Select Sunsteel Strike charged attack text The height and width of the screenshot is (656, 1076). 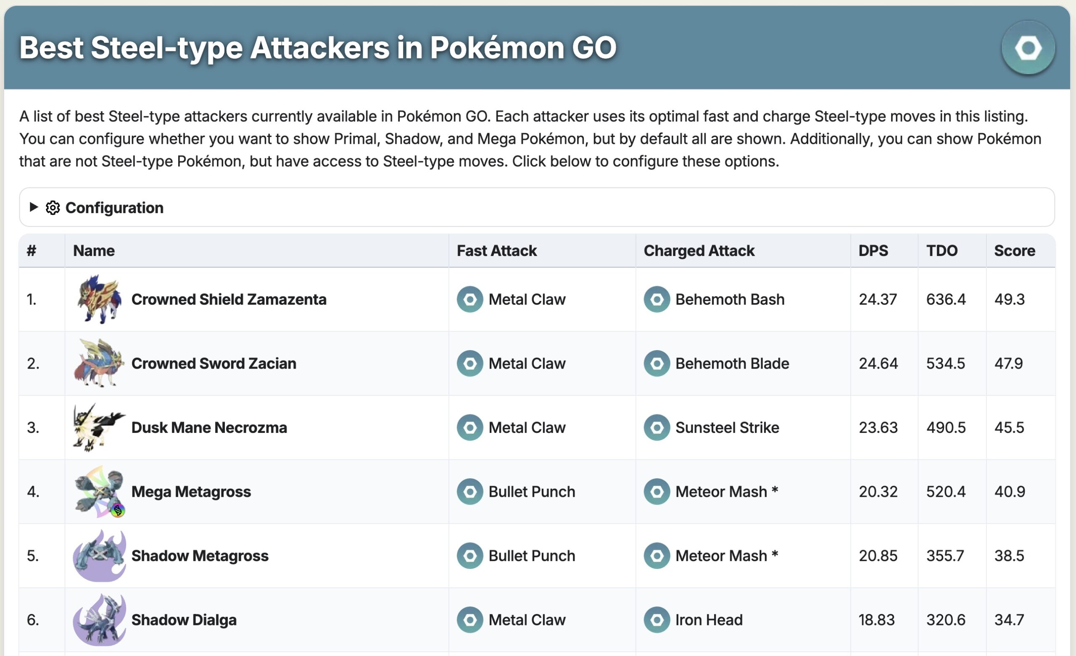727,427
